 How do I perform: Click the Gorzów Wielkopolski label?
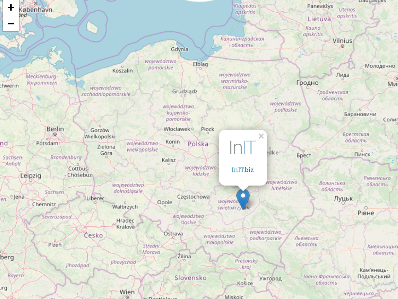(x=100, y=133)
